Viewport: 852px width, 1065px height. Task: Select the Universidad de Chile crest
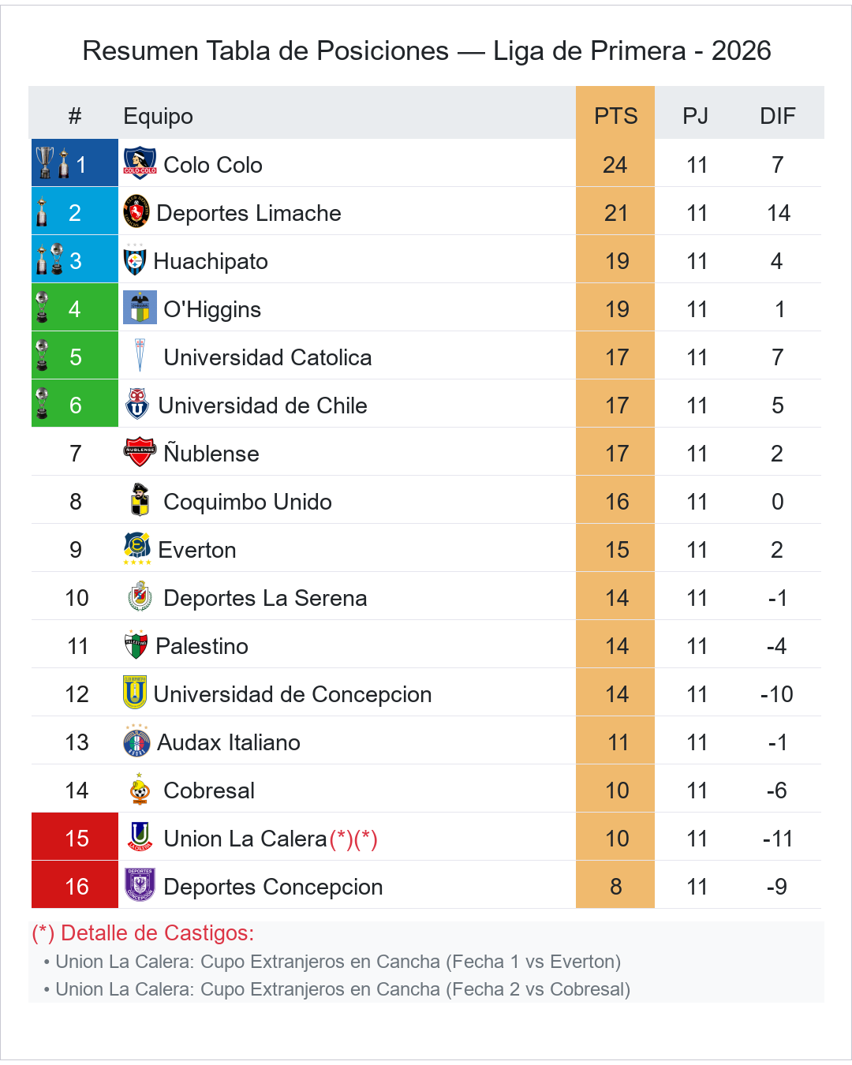click(137, 404)
